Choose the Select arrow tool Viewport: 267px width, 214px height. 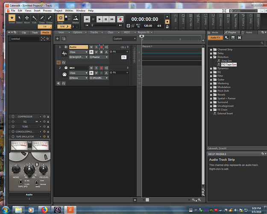[19, 18]
